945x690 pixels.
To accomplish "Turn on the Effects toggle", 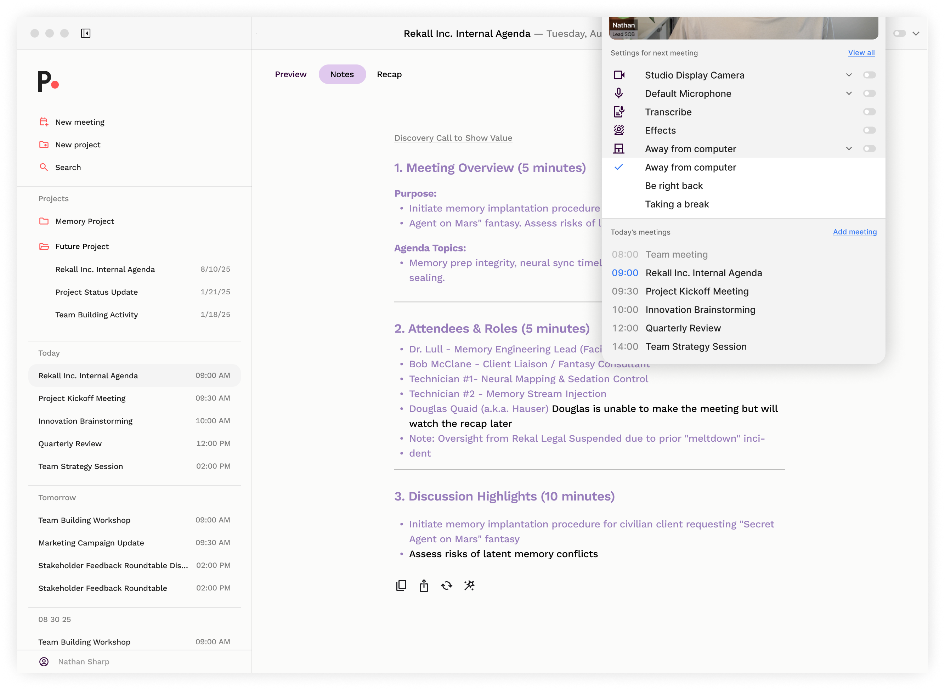I will point(870,130).
